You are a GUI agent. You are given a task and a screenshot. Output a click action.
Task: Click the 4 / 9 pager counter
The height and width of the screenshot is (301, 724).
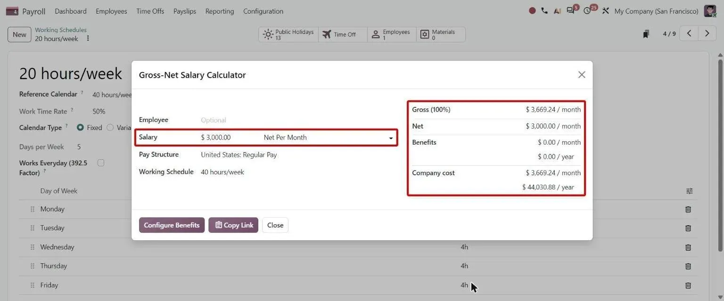669,34
